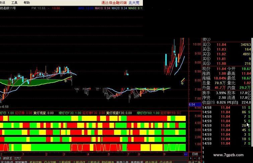253x163 pixels.
Task: Click the PM: 10.66 value label
Action: (x=38, y=8)
